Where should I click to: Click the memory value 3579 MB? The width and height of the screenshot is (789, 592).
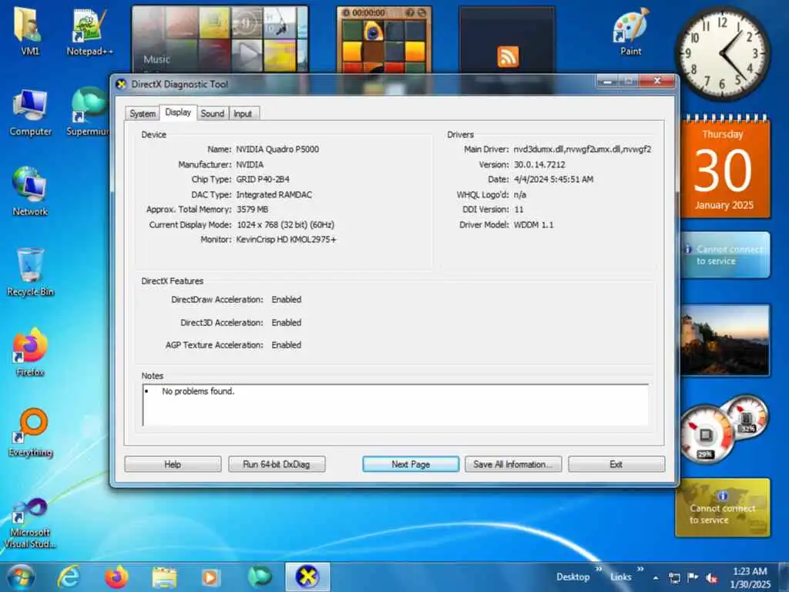coord(252,210)
